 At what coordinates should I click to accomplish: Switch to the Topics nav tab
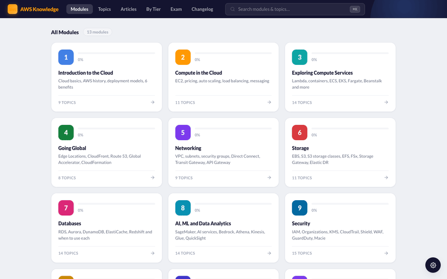pyautogui.click(x=104, y=9)
